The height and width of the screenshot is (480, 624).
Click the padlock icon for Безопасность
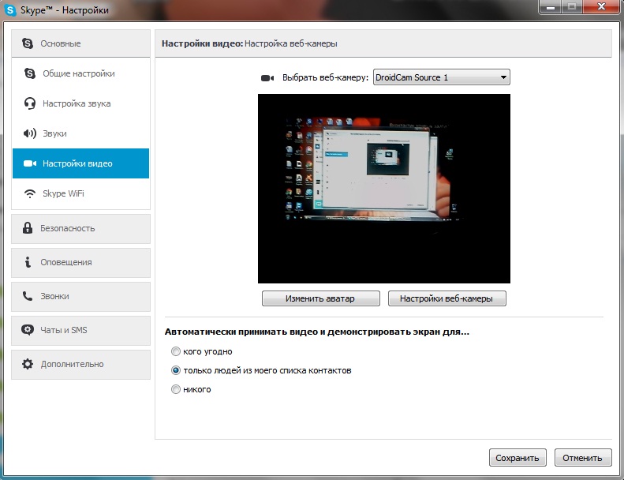click(x=28, y=228)
